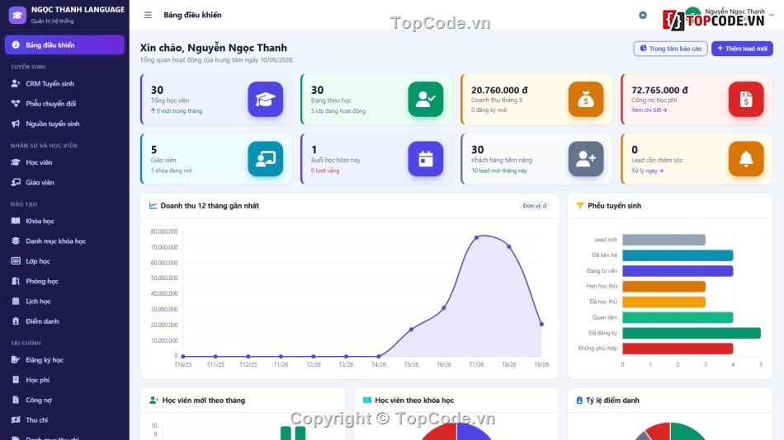Viewport: 784px width, 440px height.
Task: Toggle the sidebar with the hamburger icon
Action: click(148, 15)
